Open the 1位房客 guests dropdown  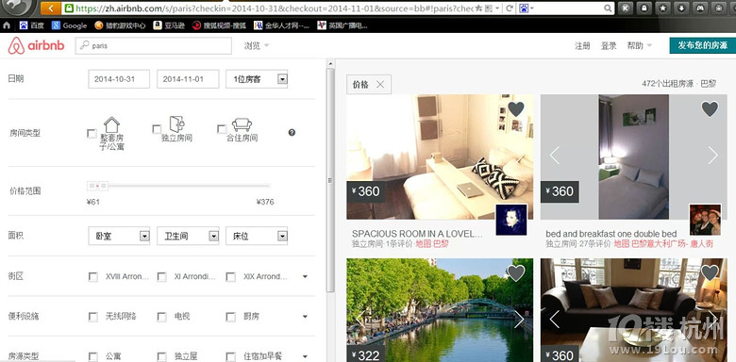(x=257, y=79)
